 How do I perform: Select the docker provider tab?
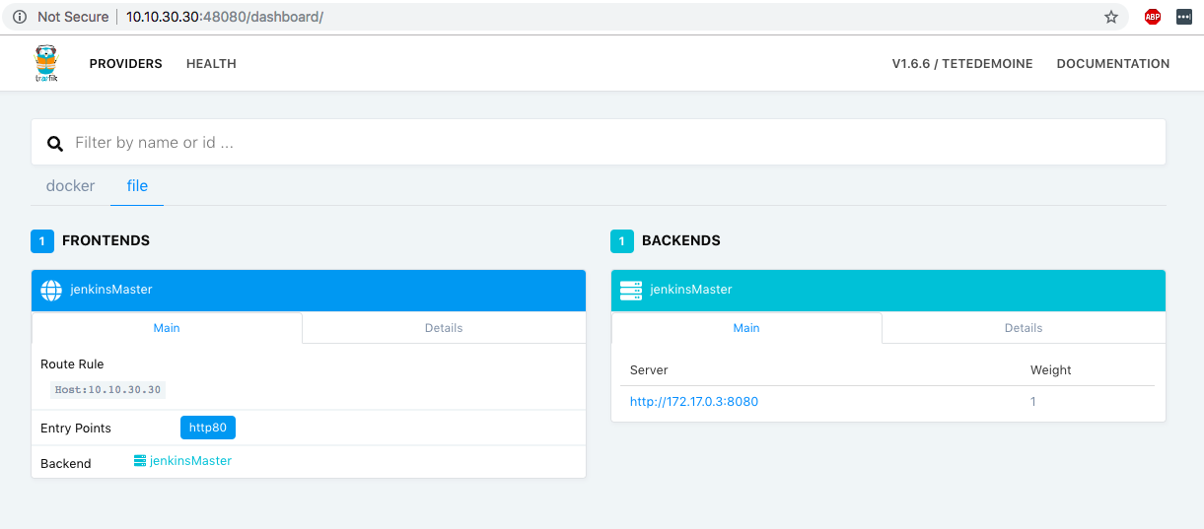[x=71, y=186]
